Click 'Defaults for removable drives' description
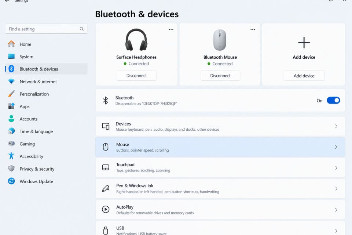 coord(155,213)
